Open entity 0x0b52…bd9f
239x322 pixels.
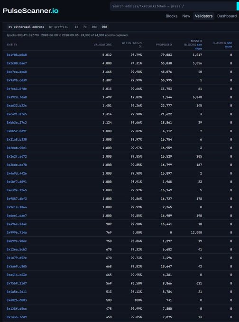pyautogui.click(x=17, y=131)
